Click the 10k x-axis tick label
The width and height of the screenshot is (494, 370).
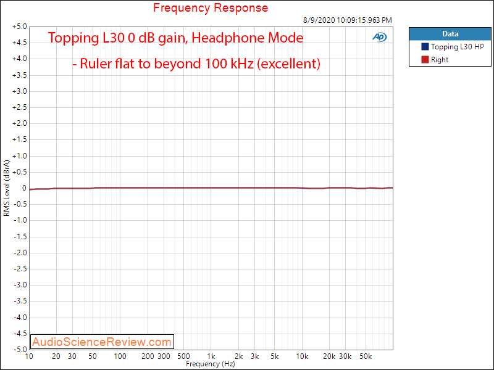302,356
